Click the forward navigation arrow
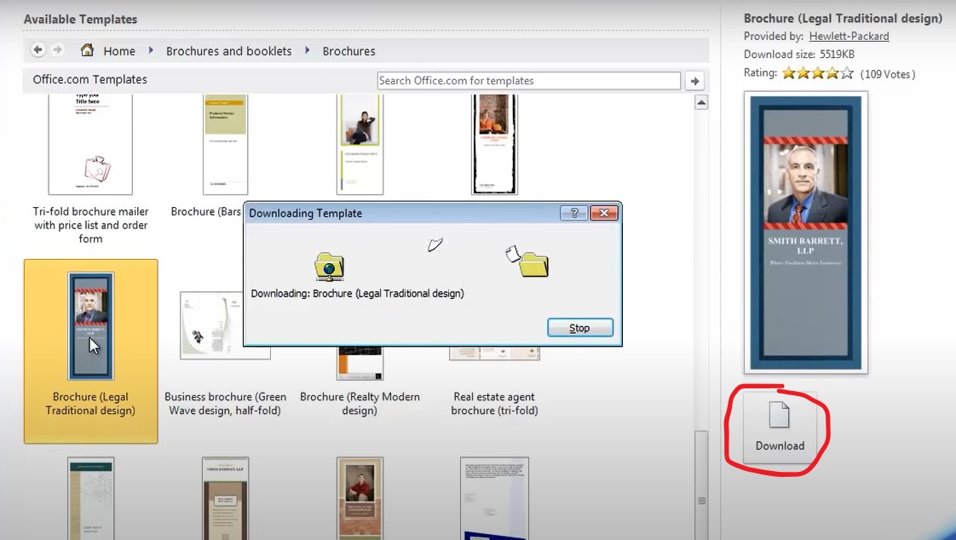The height and width of the screenshot is (540, 956). click(57, 50)
